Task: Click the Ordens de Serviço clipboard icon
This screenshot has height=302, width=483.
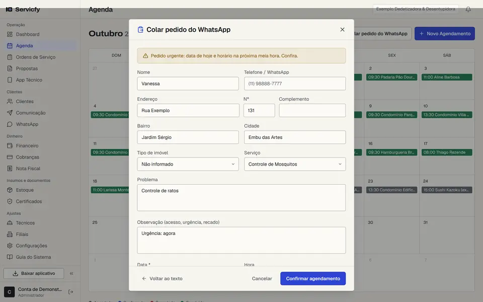Action: click(x=10, y=57)
